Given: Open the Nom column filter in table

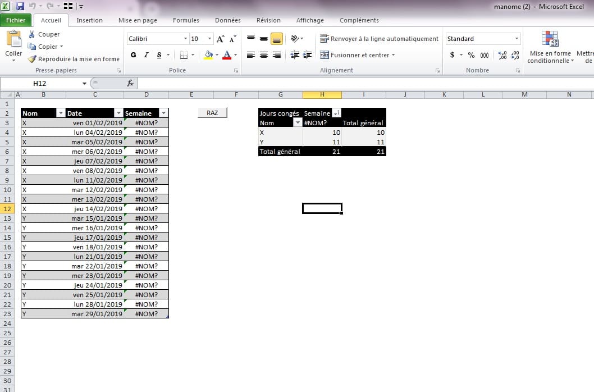Looking at the screenshot, I should [61, 113].
